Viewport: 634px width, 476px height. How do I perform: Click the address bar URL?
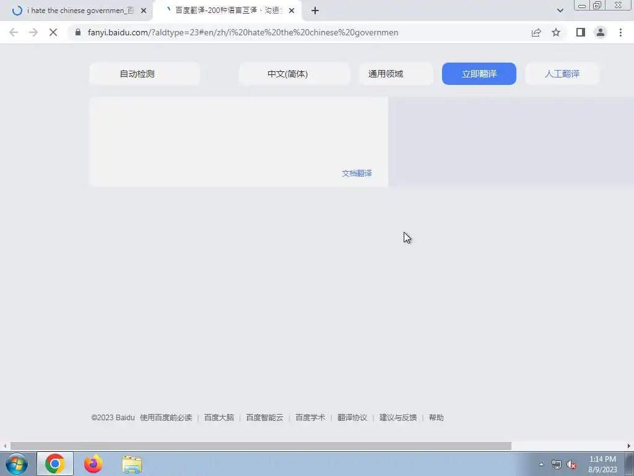(x=243, y=32)
